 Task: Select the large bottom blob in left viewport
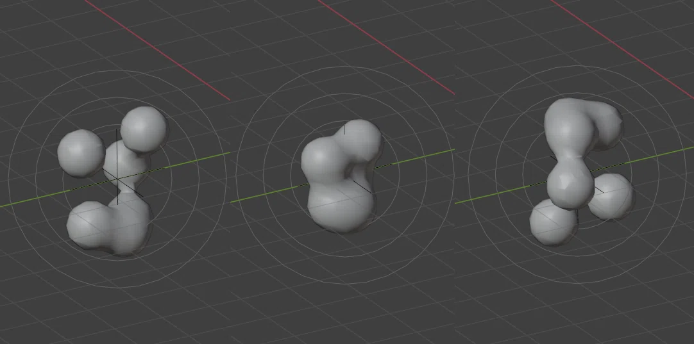[x=110, y=224]
